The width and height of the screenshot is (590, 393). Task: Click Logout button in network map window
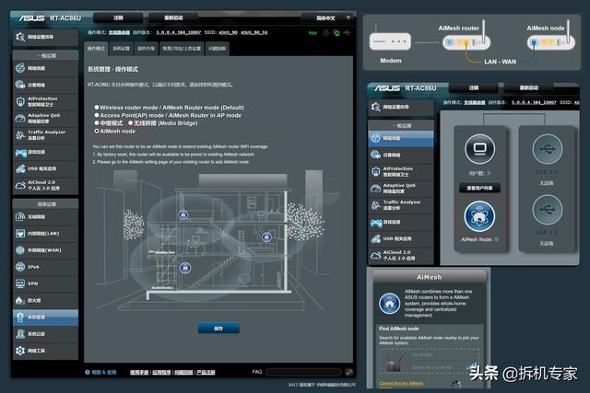[474, 88]
